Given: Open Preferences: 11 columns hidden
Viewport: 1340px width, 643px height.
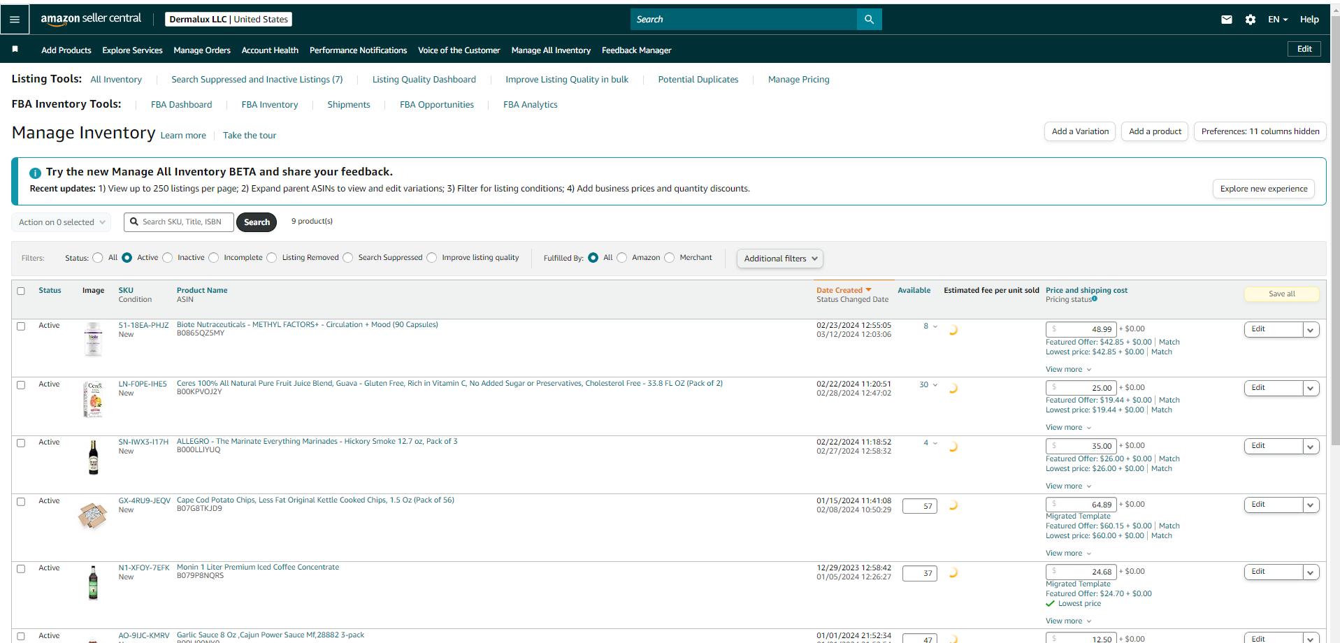Looking at the screenshot, I should click(1260, 131).
